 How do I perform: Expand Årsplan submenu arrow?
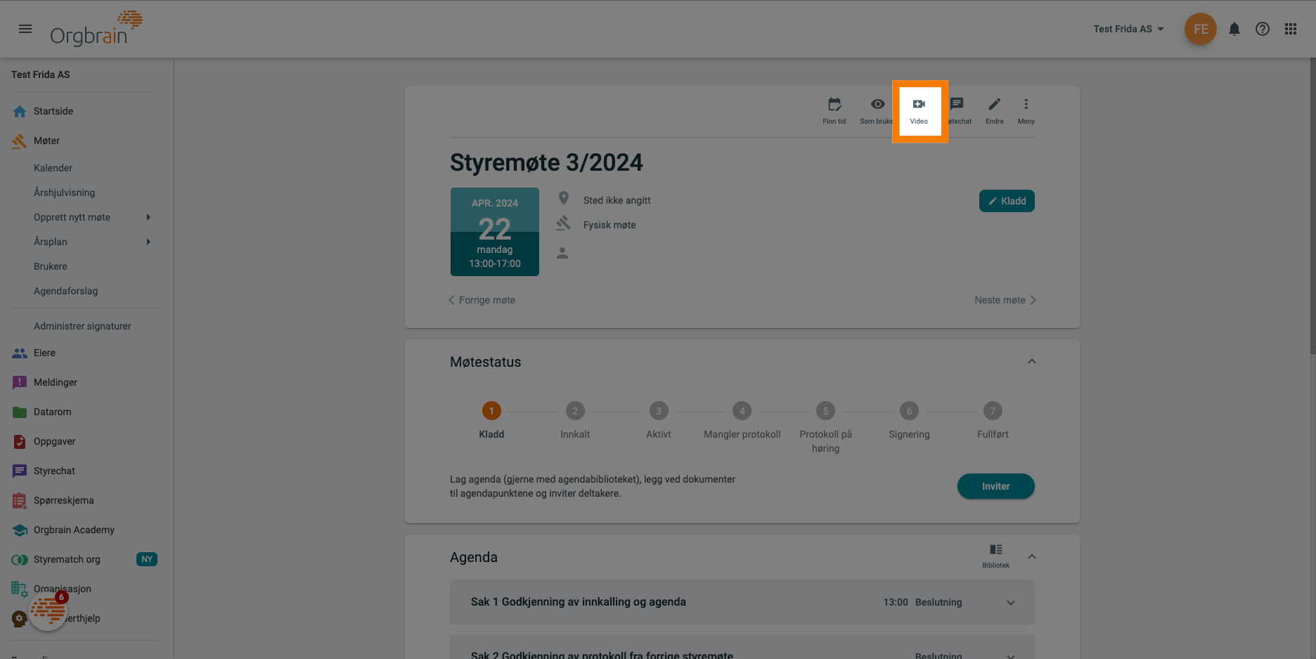tap(148, 242)
